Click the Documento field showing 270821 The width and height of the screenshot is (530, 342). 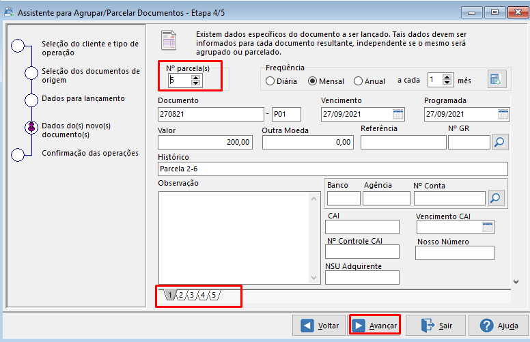tap(211, 114)
